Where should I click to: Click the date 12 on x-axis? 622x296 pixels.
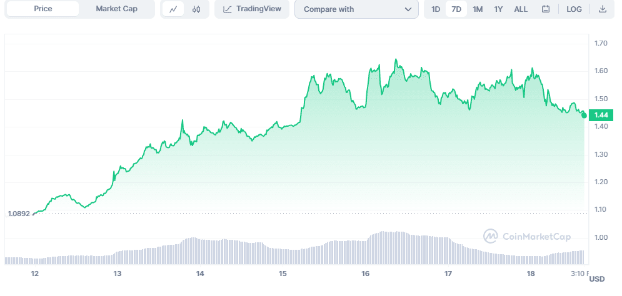35,274
